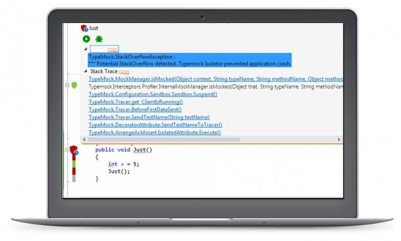Screen dimensions: 401x241
Task: Toggle outlining box next to green shield
Action: [x=67, y=85]
